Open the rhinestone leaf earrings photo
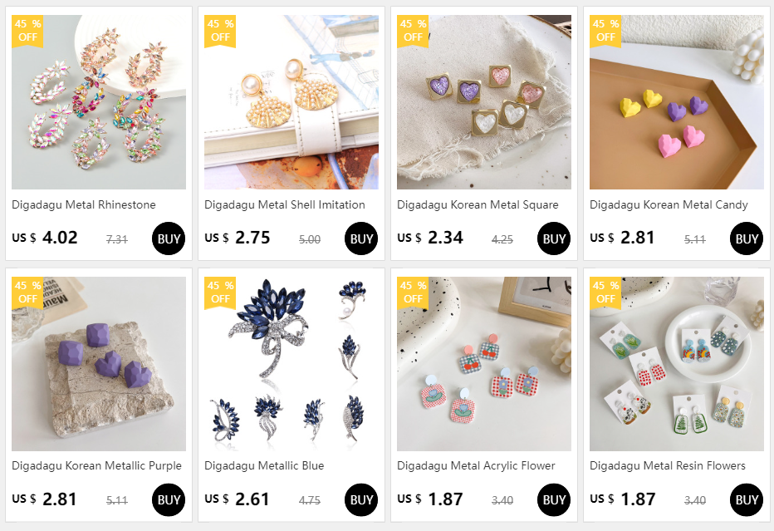774x531 pixels. [99, 102]
